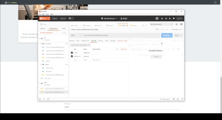Expand the request name arrow above URL bar
This screenshot has height=120, width=222.
pos(71,29)
